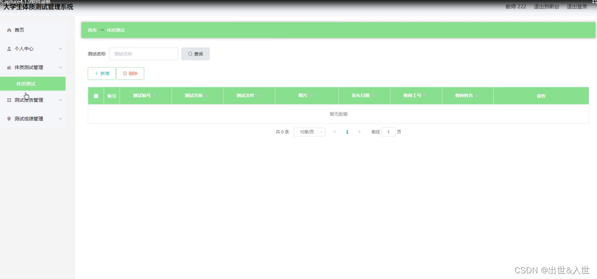597x279 pixels.
Task: Click the icon beside 体质测试管理
Action: click(9, 68)
